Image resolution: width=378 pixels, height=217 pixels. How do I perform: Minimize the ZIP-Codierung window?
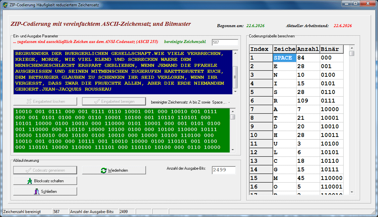pyautogui.click(x=347, y=3)
